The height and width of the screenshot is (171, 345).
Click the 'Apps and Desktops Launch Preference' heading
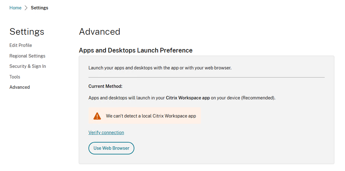(136, 50)
